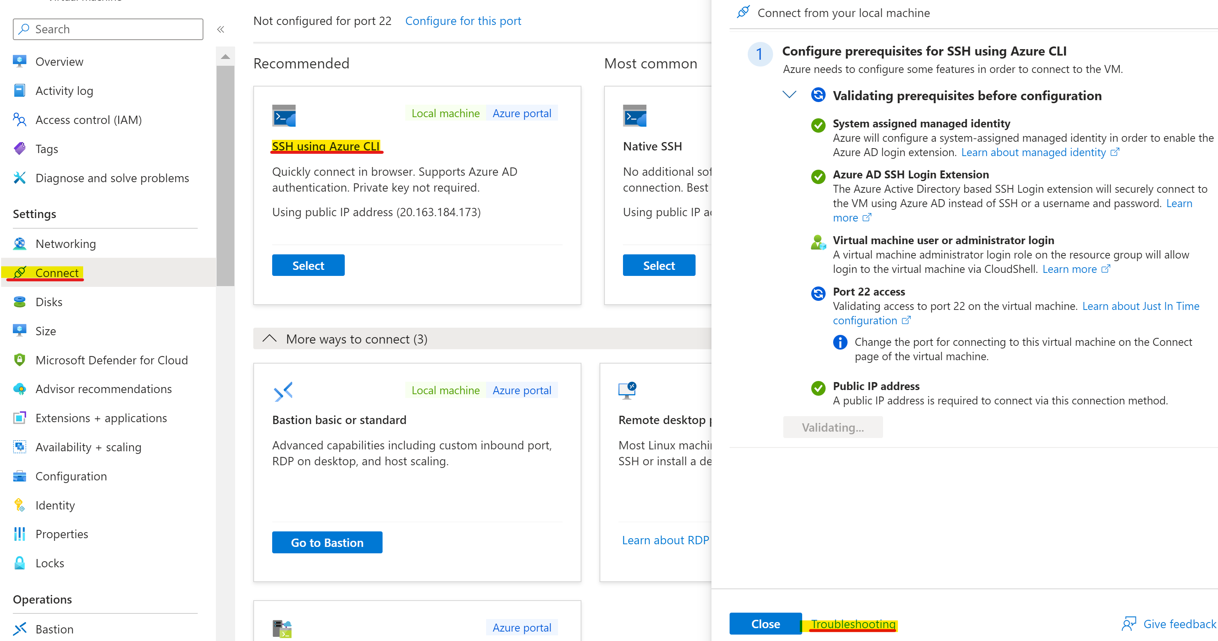Click the Extensions + applications icon
The width and height of the screenshot is (1218, 641).
coord(19,418)
